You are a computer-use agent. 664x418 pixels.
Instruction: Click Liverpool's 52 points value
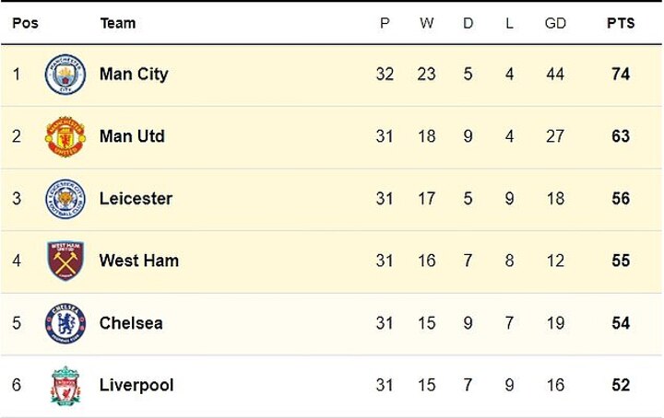tap(620, 386)
